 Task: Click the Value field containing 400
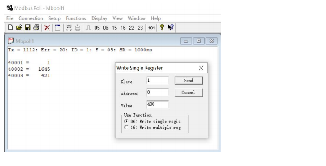pyautogui.click(x=158, y=105)
